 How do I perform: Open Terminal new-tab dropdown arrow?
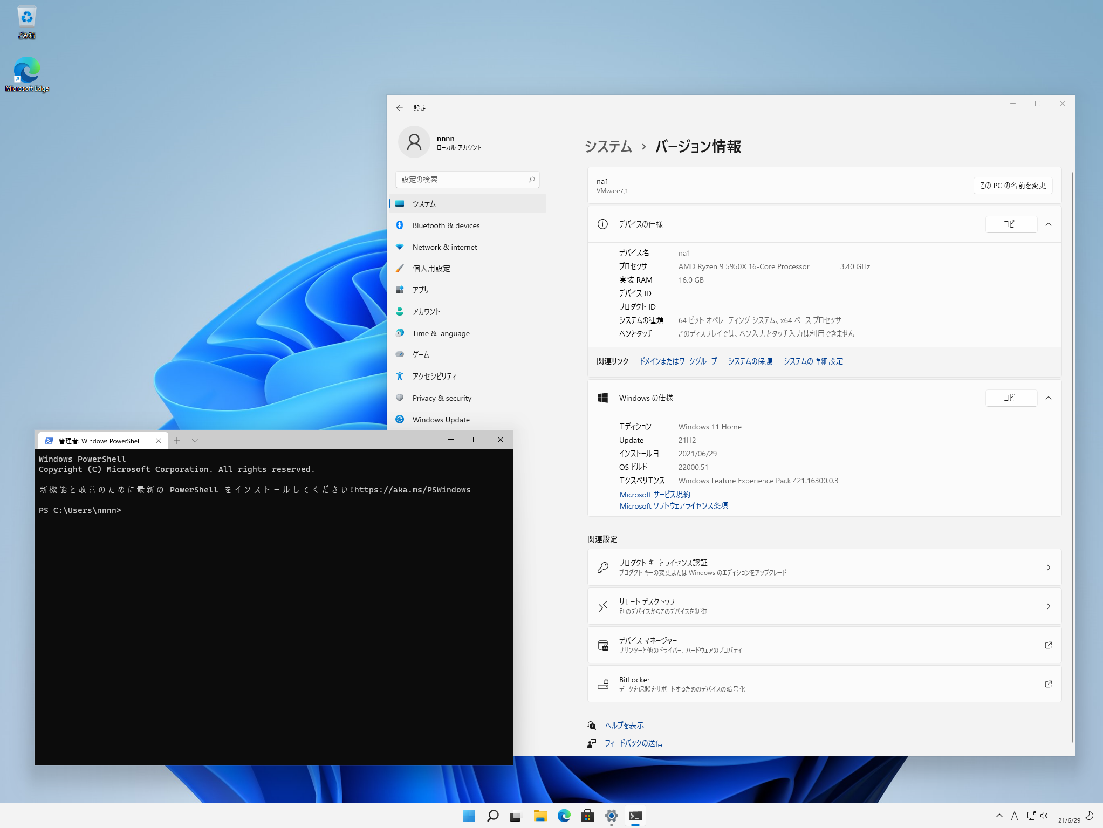click(195, 441)
